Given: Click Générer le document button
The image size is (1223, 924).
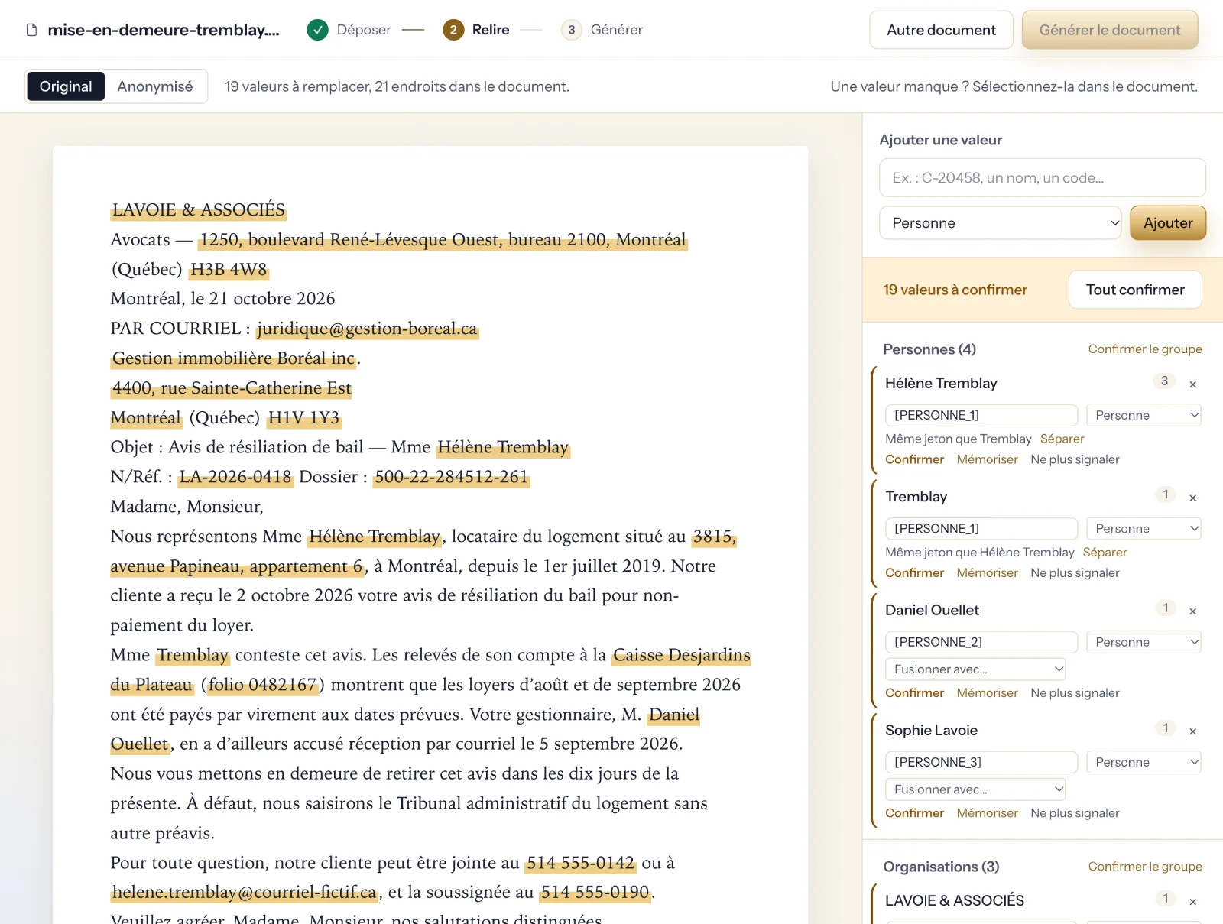Looking at the screenshot, I should point(1110,30).
